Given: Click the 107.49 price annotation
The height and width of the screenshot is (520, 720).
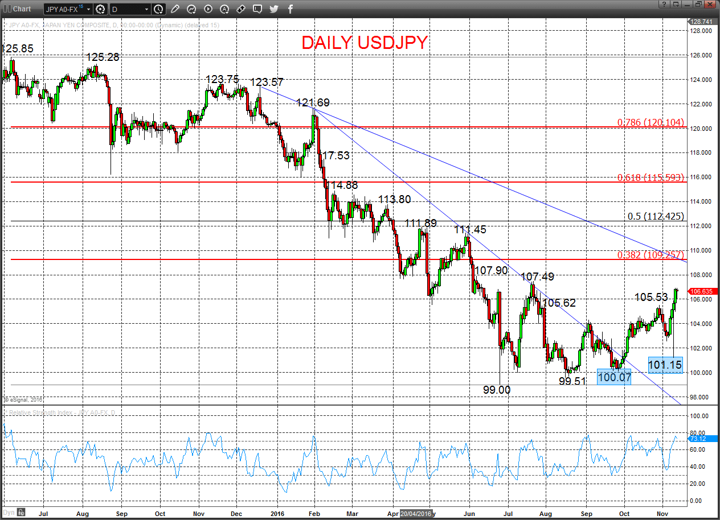Looking at the screenshot, I should click(538, 277).
